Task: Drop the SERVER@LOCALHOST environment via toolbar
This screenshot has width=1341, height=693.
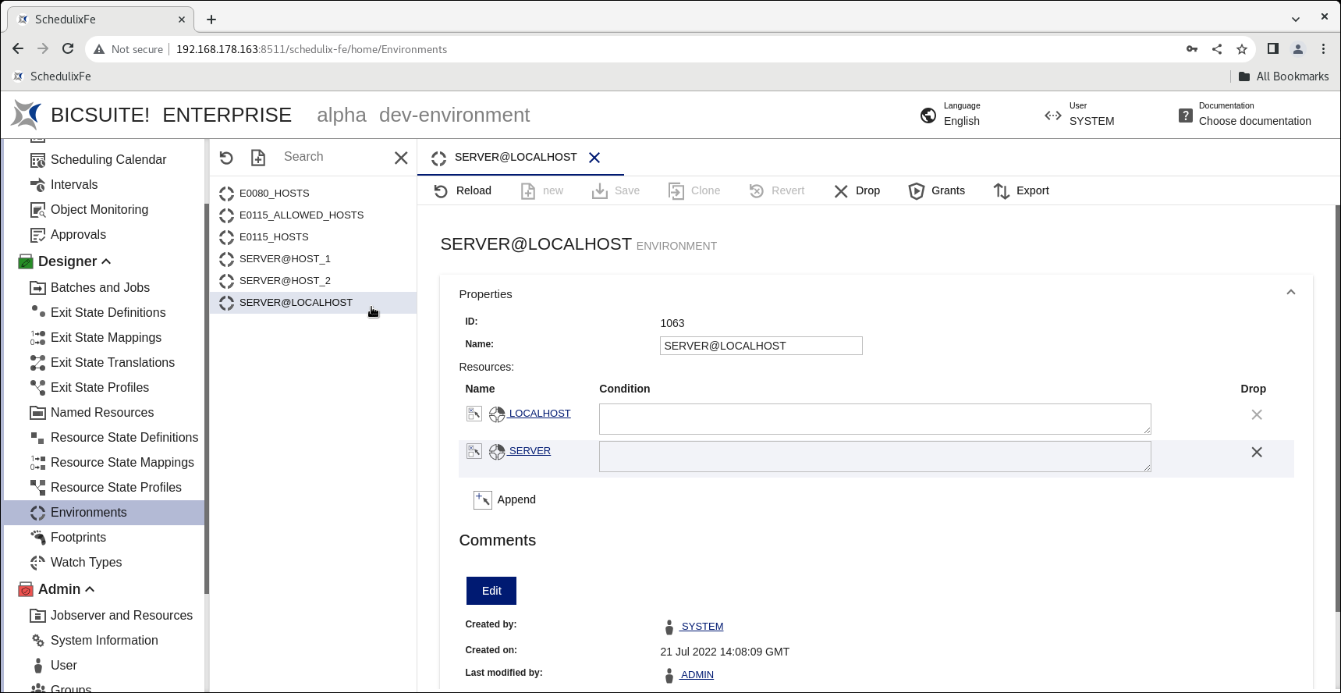Action: [857, 191]
